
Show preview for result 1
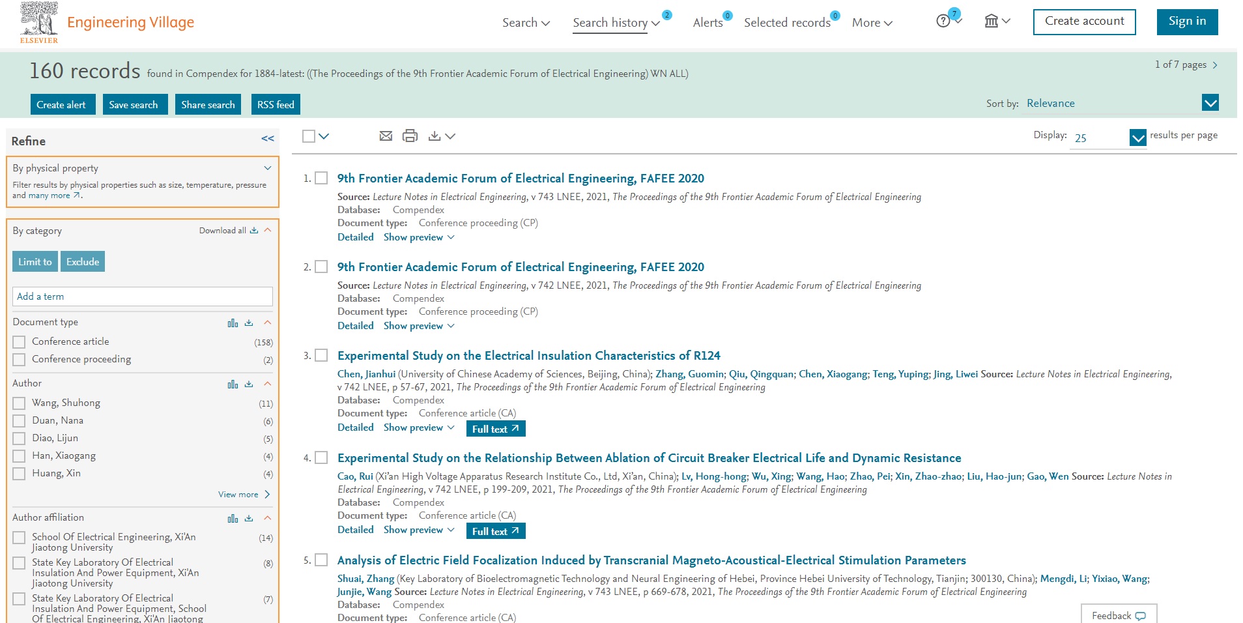click(x=419, y=237)
